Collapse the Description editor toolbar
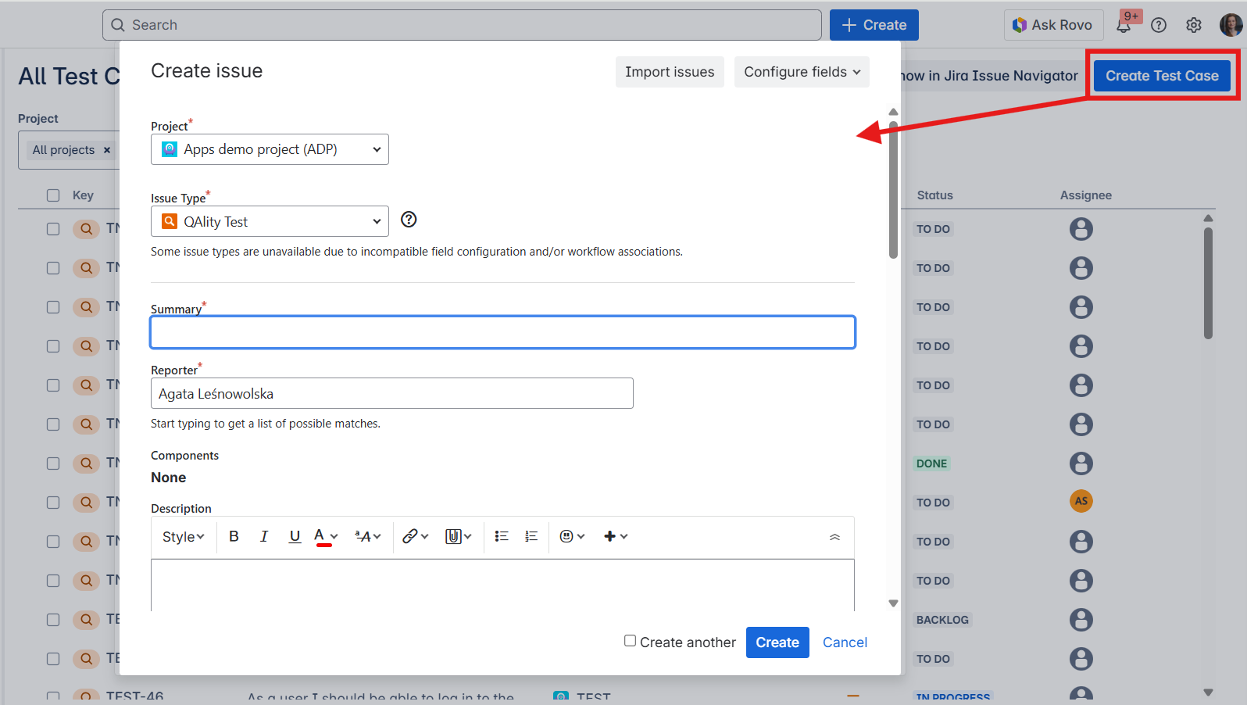The width and height of the screenshot is (1247, 705). 834,537
